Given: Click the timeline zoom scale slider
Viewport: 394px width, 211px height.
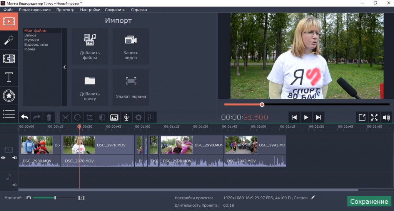Looking at the screenshot, I should pos(55,198).
